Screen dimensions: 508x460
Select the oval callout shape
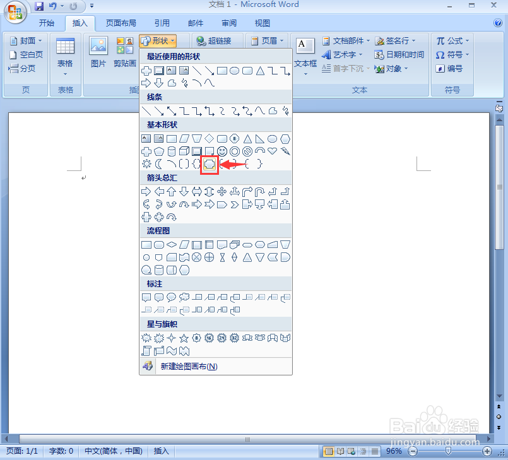[x=172, y=297]
